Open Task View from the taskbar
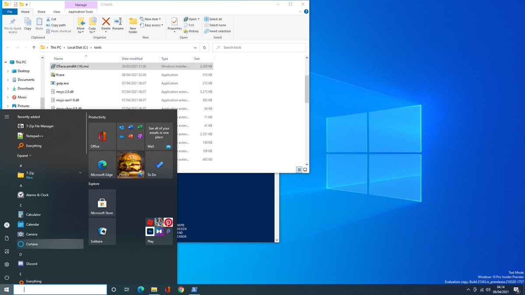Image resolution: width=525 pixels, height=295 pixels. point(127,289)
